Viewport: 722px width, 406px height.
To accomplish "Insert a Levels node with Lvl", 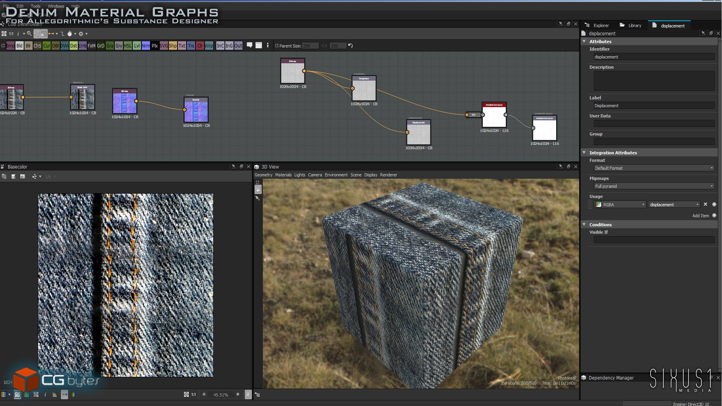I will 137,46.
